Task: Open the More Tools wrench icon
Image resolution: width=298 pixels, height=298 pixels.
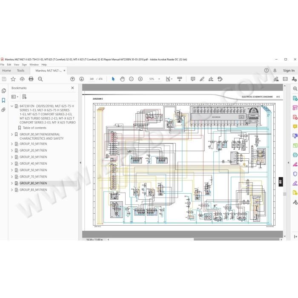Action: 295,202
